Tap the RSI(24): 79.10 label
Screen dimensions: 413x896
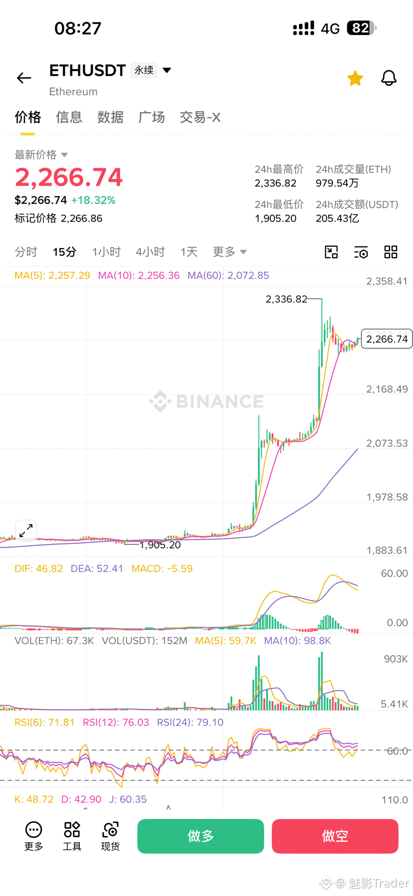point(190,722)
